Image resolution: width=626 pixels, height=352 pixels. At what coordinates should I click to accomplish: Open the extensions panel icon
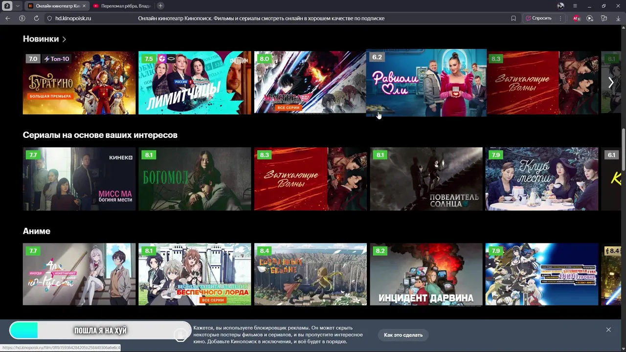click(x=604, y=18)
